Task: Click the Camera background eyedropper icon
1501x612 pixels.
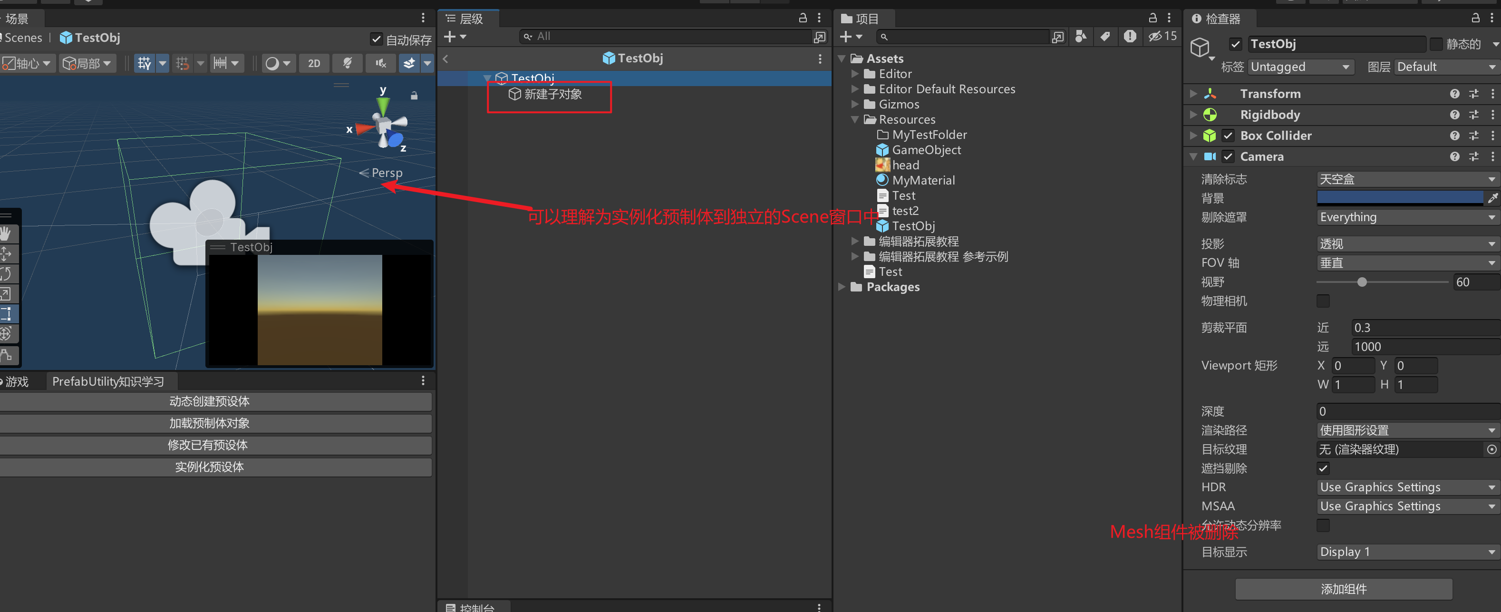Action: pyautogui.click(x=1492, y=198)
